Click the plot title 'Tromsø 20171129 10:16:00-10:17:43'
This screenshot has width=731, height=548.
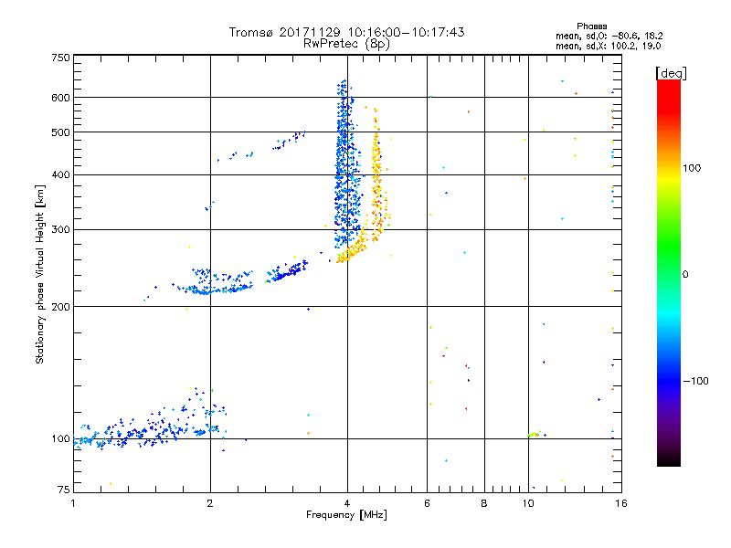pos(346,32)
